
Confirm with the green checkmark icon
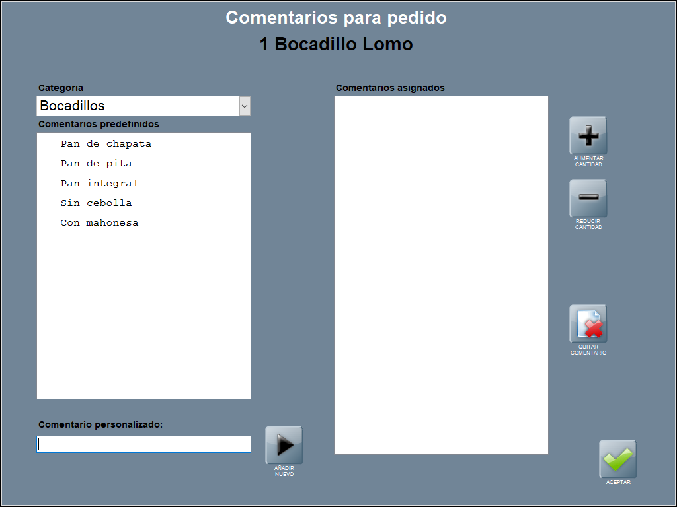click(x=617, y=459)
